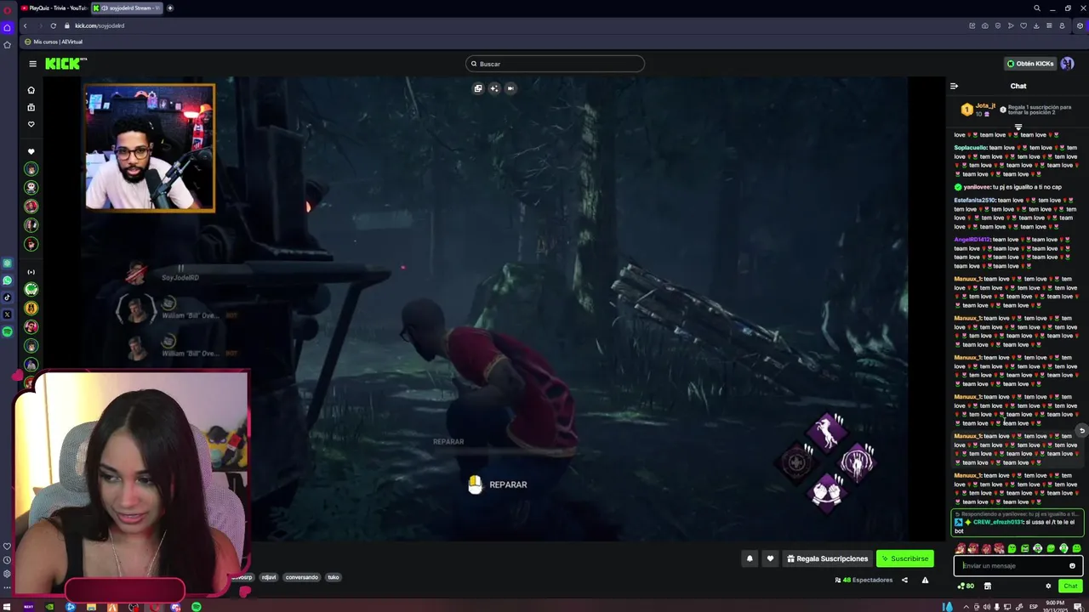Open the yanilovee username in chat
1089x612 pixels.
point(977,187)
